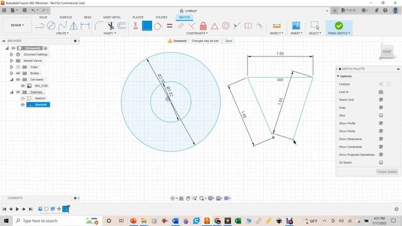Select the Fillet tool
Image resolution: width=402 pixels, height=226 pixels.
tap(99, 26)
